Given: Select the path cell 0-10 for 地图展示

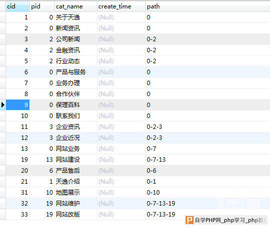Looking at the screenshot, I should point(208,192).
